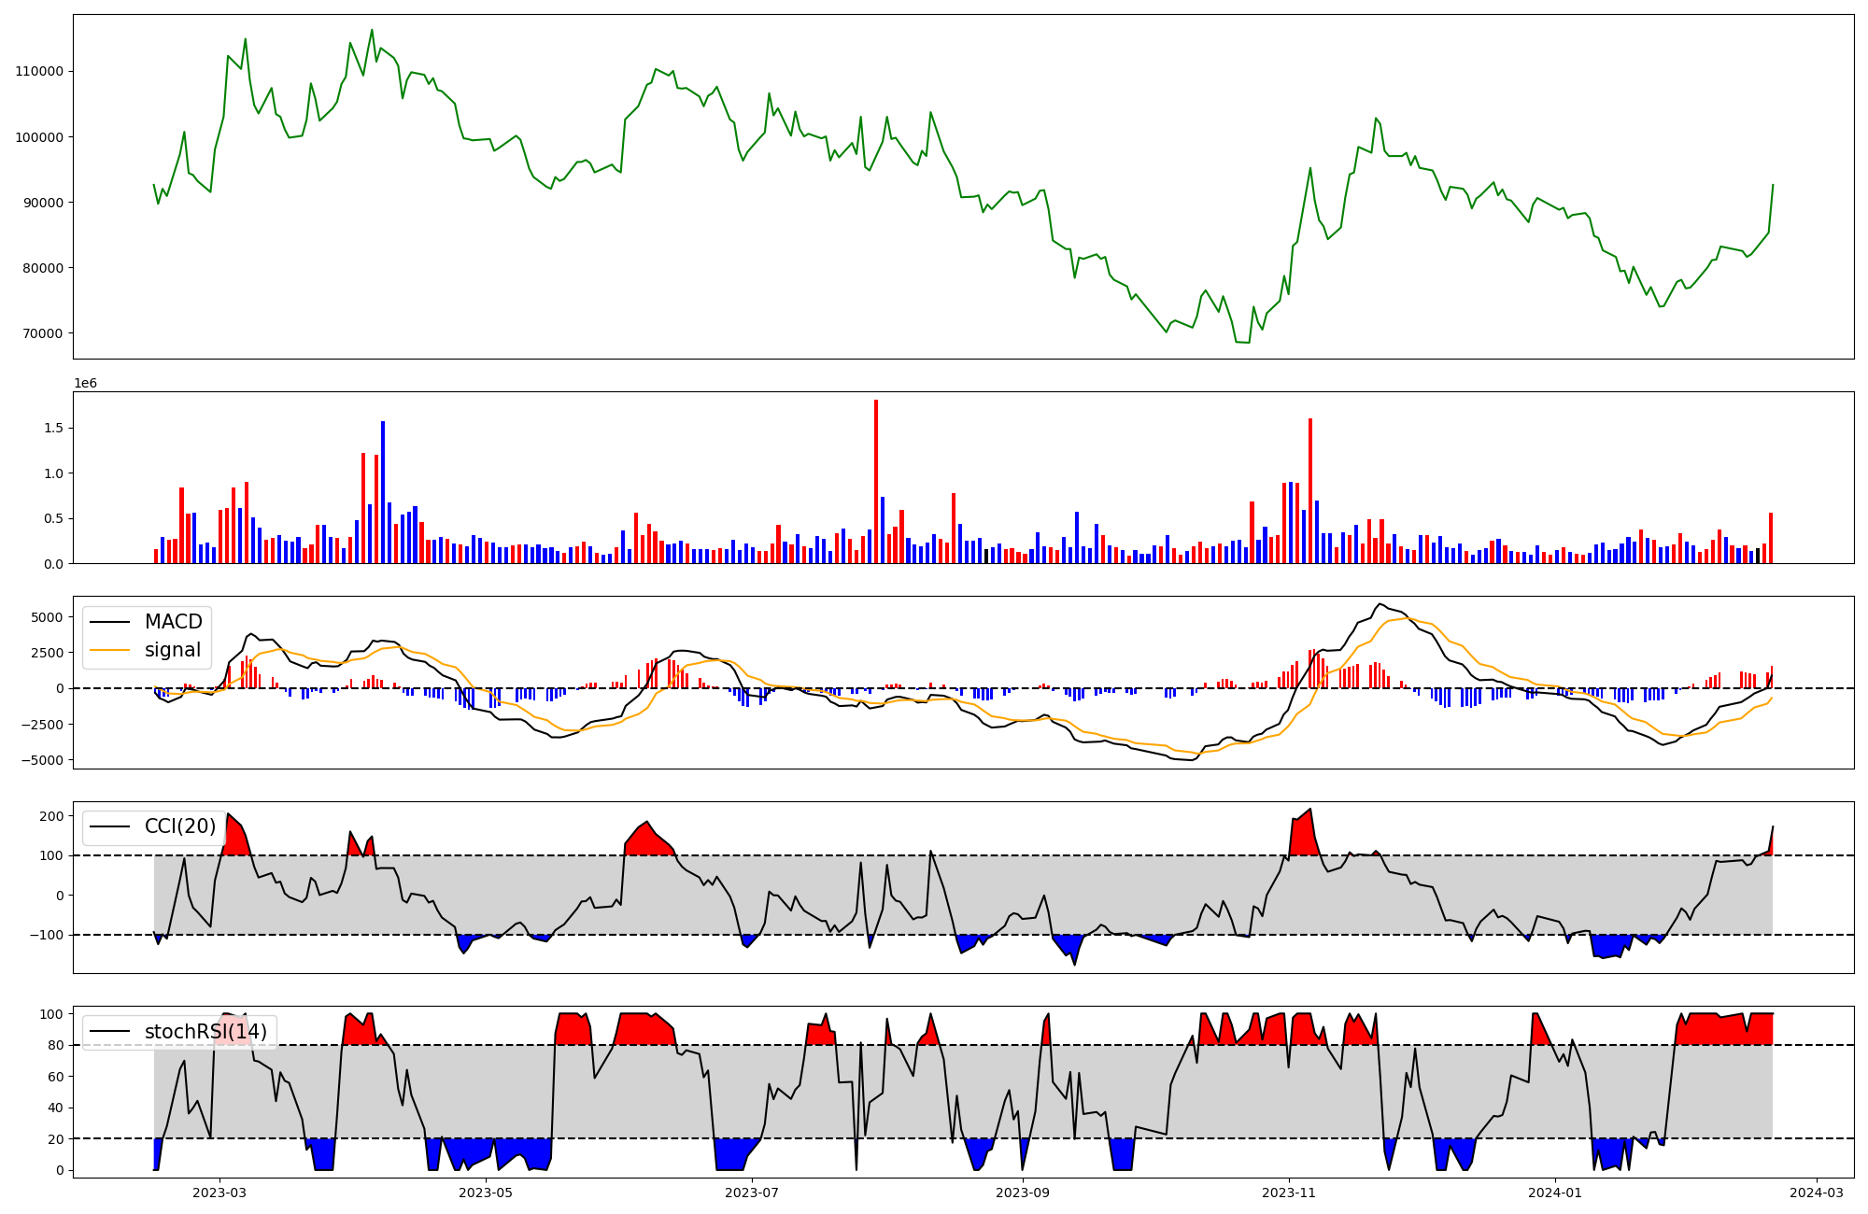Click the 5000 MACD axis label
Screen dimensions: 1868x1214
(48, 617)
